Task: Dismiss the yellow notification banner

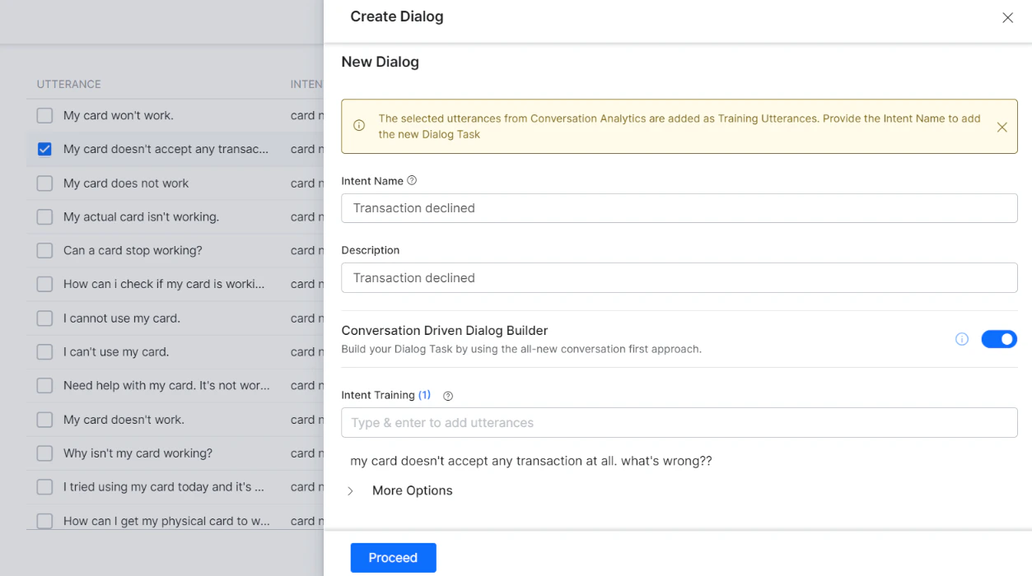Action: click(x=1002, y=128)
